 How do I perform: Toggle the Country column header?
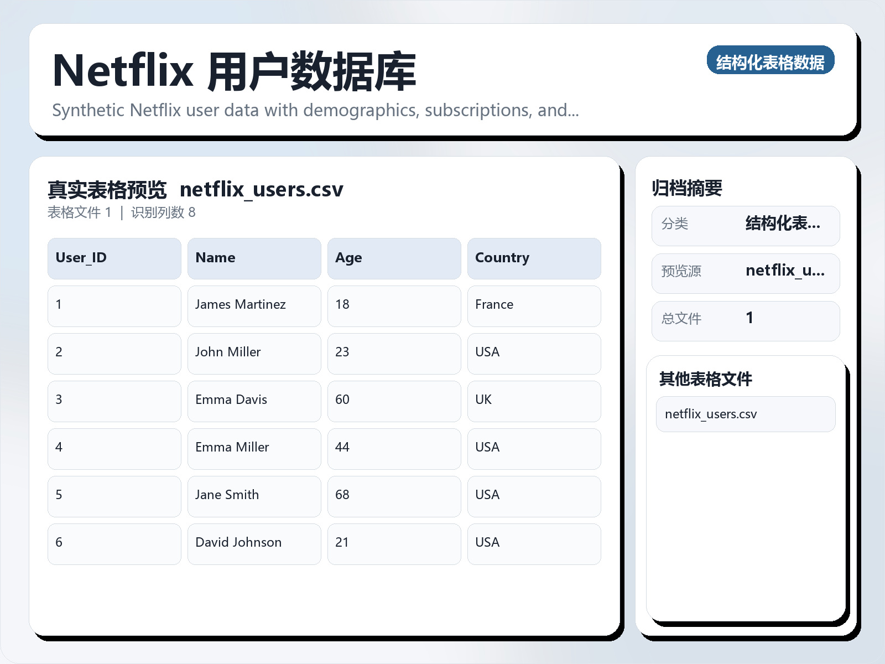(534, 258)
